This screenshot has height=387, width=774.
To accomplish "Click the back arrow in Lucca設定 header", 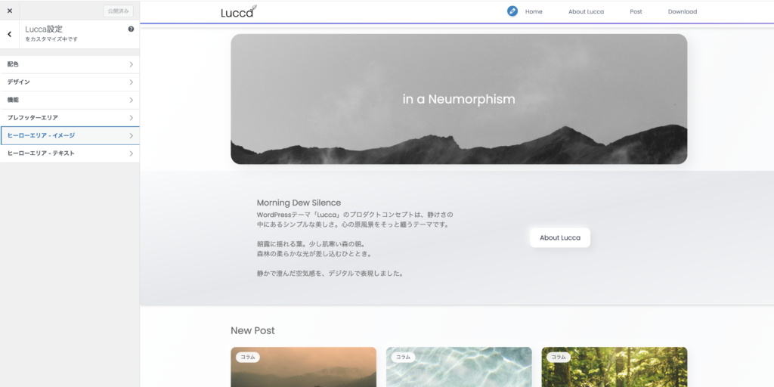I will click(9, 34).
